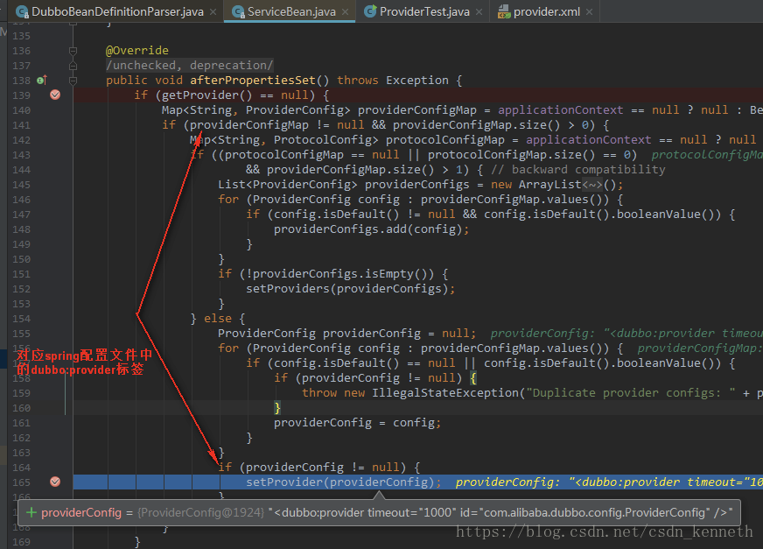The width and height of the screenshot is (763, 549).
Task: Click line number 147 in the gutter
Action: pos(21,215)
